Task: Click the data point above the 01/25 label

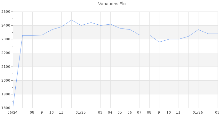Action: [x=81, y=25]
